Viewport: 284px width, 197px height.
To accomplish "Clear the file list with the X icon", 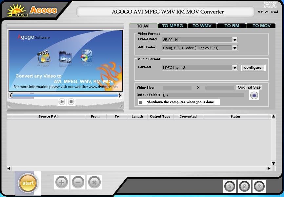I will point(94,182).
